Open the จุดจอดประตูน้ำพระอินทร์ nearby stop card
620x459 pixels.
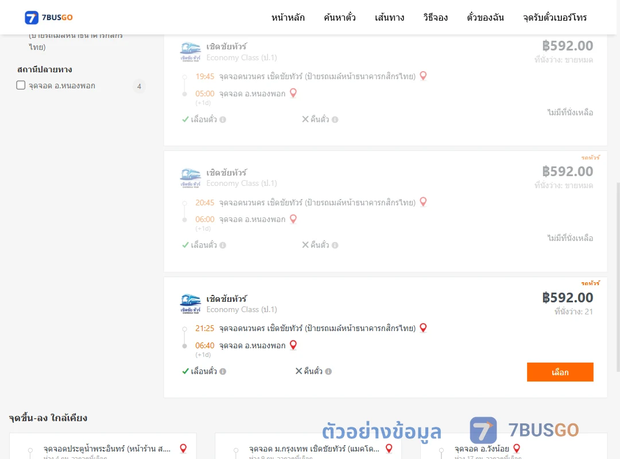pos(103,446)
